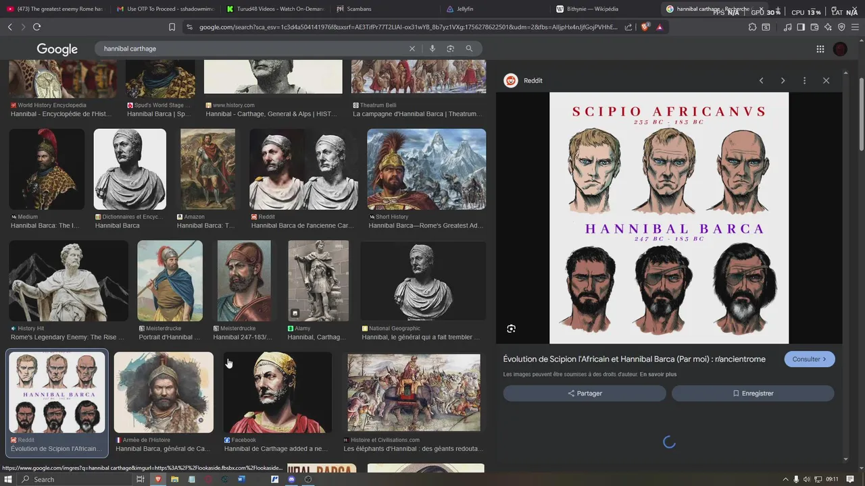Open Brave Shields lion icon

point(645,27)
